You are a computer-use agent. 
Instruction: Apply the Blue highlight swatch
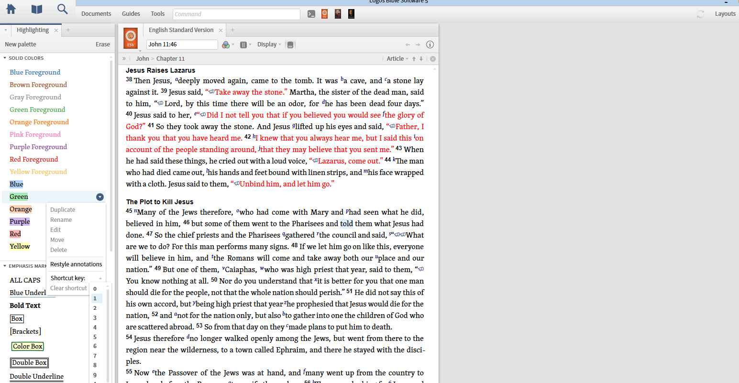(16, 184)
